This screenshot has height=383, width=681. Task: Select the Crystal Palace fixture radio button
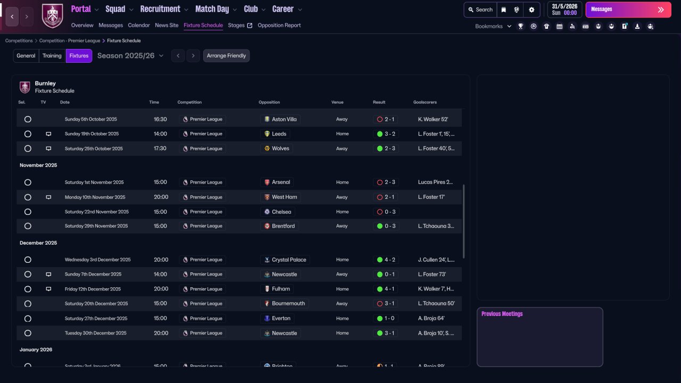point(28,260)
